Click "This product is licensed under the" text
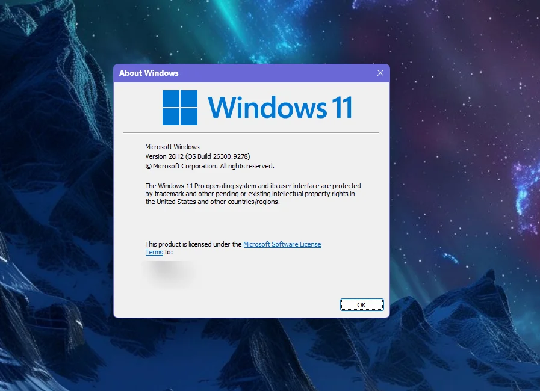540x391 pixels. 194,244
